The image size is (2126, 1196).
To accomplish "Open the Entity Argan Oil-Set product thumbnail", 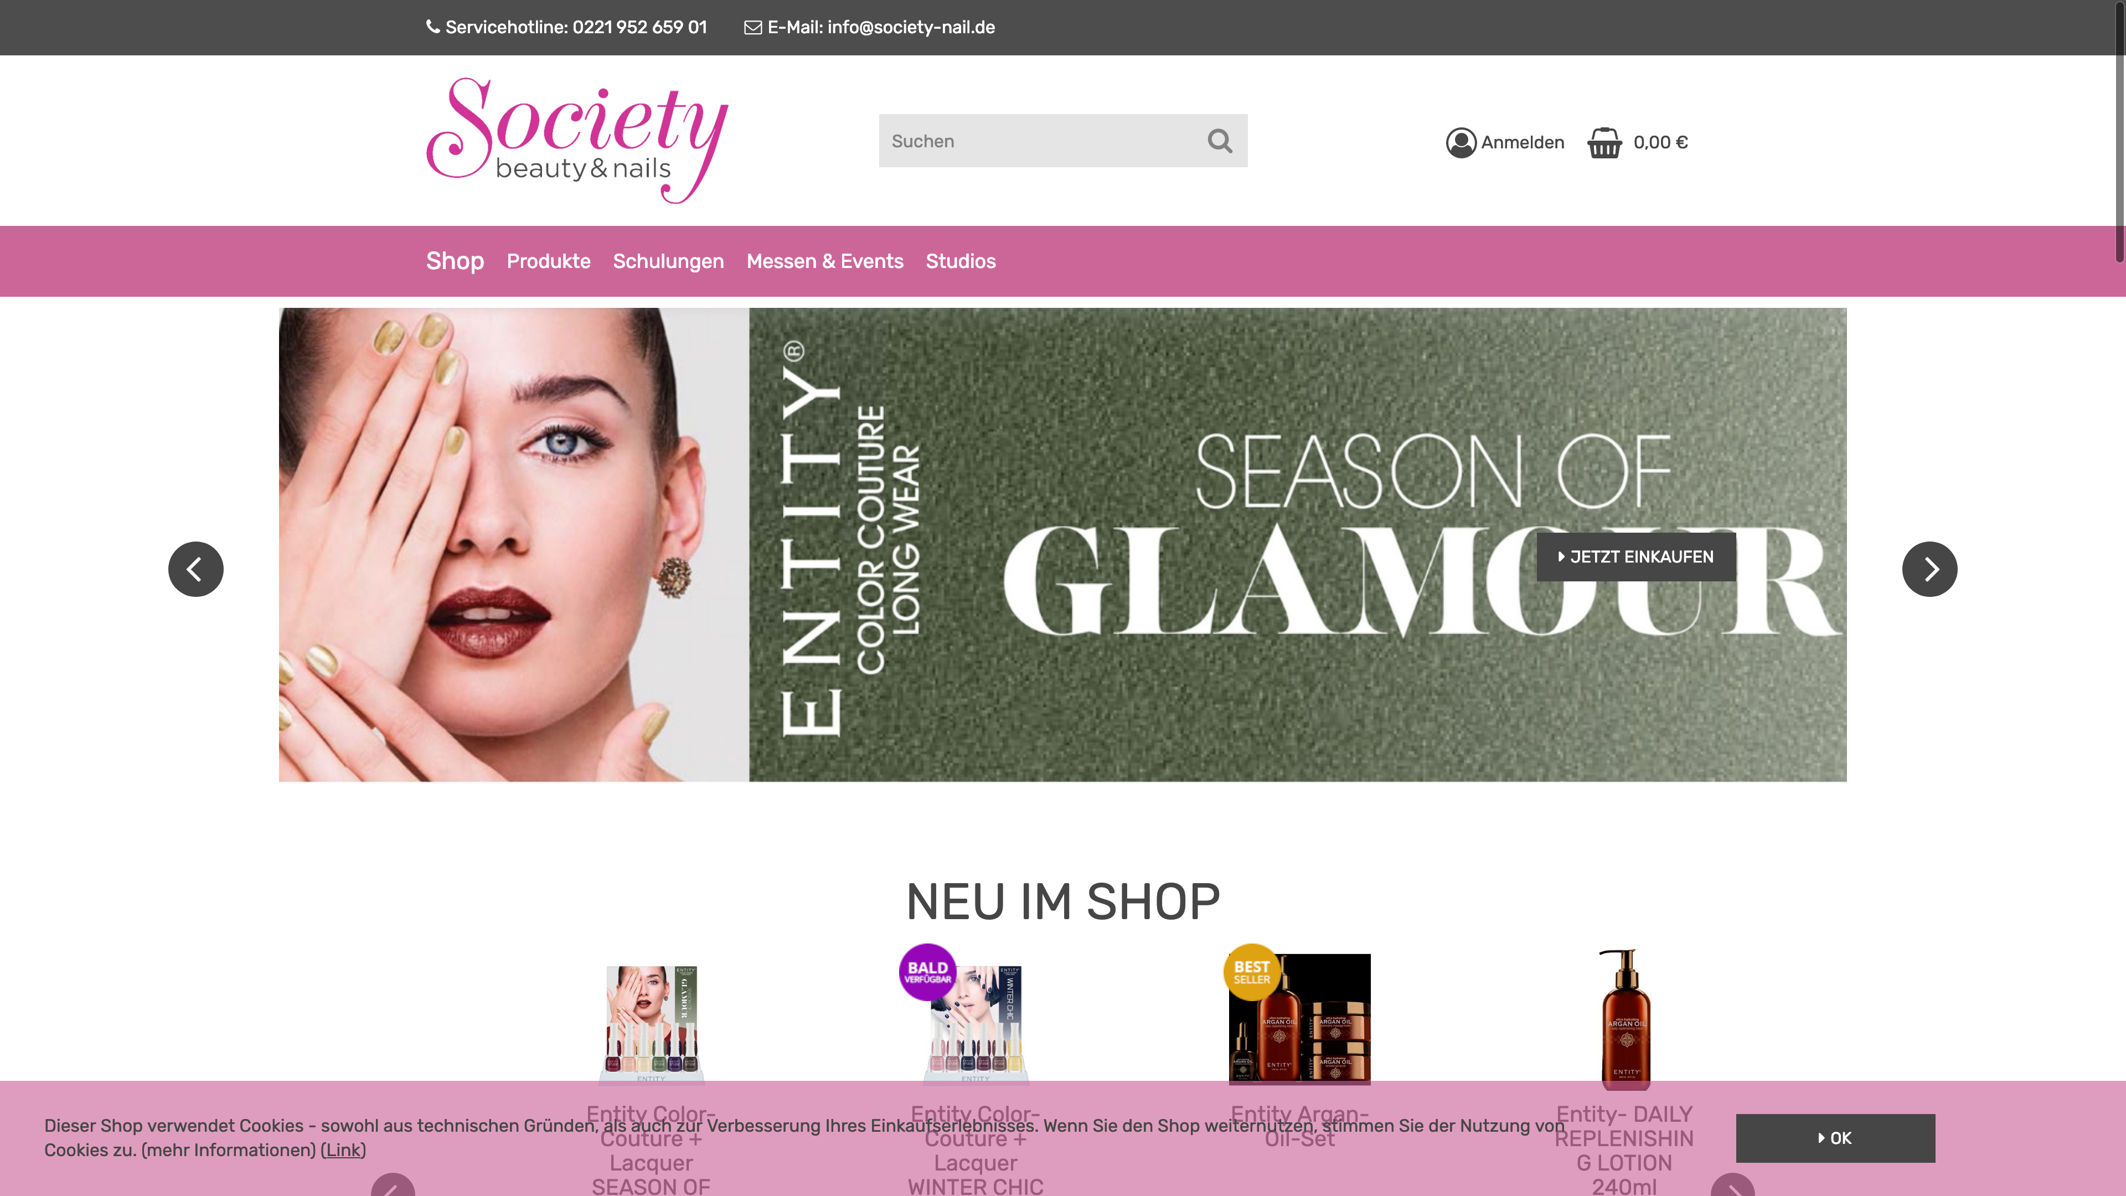I will pos(1300,1019).
